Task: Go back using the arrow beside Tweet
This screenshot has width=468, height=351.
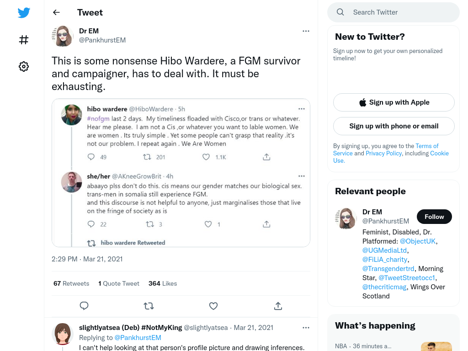Action: point(56,12)
